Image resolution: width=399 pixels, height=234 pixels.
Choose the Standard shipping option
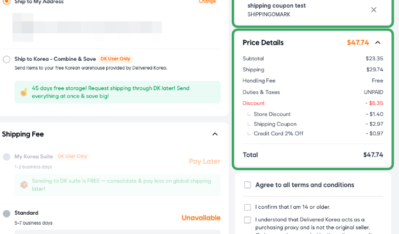tap(6, 214)
